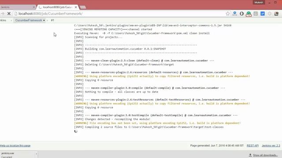Click 'Compiling 2 source files' console line
Screen dimensions: 282x158
click(149, 127)
